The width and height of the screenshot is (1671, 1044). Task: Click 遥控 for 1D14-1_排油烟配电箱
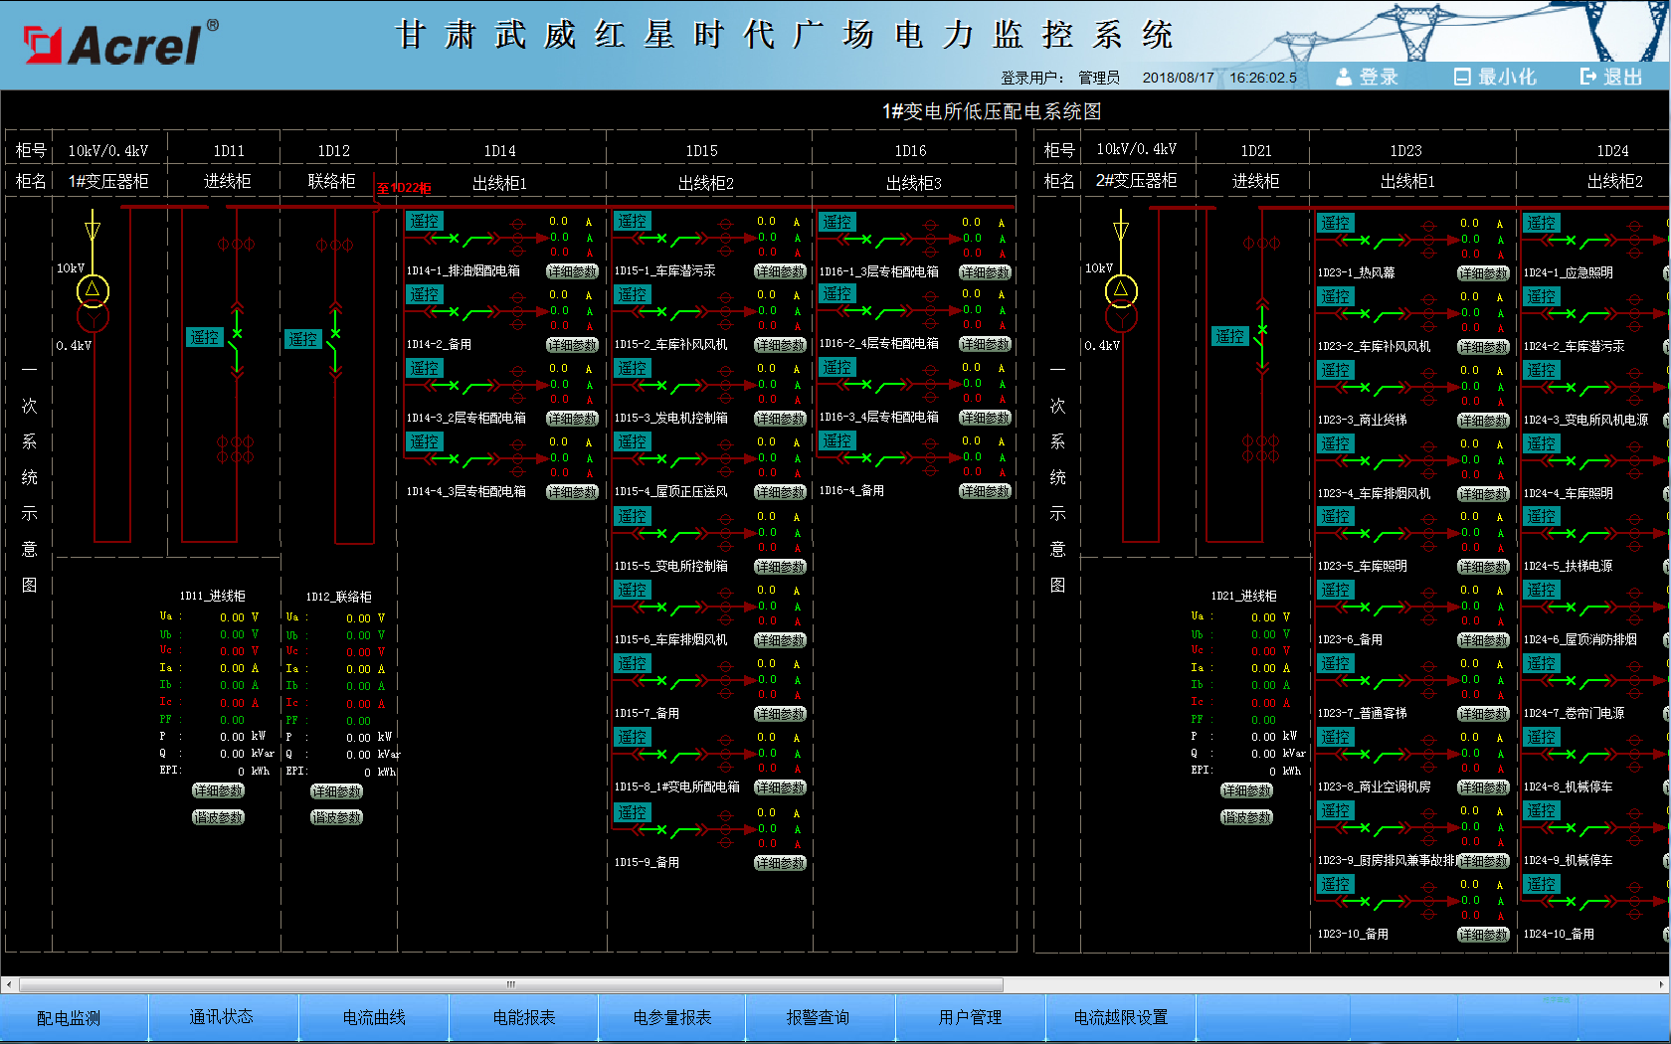[425, 221]
